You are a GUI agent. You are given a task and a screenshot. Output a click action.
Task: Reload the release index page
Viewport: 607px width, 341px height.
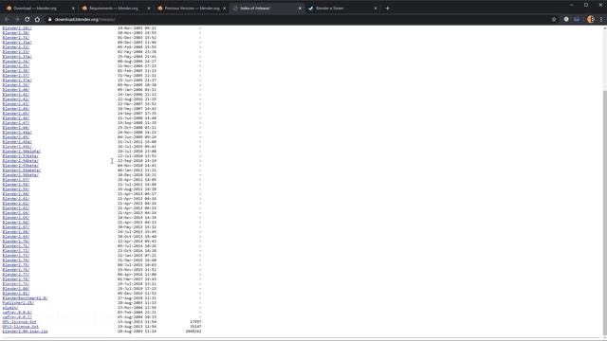tap(28, 19)
